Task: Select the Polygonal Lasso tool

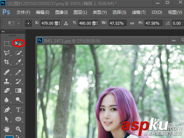Action: tap(7, 53)
